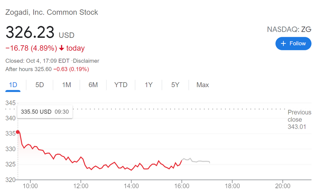Click the 12:00 time axis label
This screenshot has height=192, width=320.
[81, 186]
